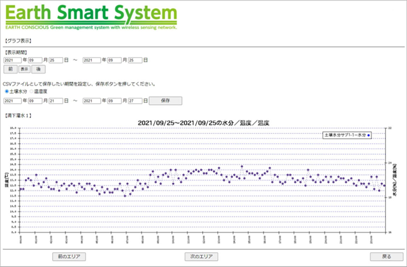Screen dimensions: 407x267
Task: Go to previous area with 前のエリア
Action: (x=69, y=256)
